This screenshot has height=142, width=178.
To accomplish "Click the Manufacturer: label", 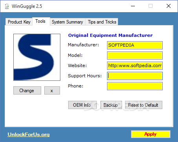I will click(x=84, y=45).
